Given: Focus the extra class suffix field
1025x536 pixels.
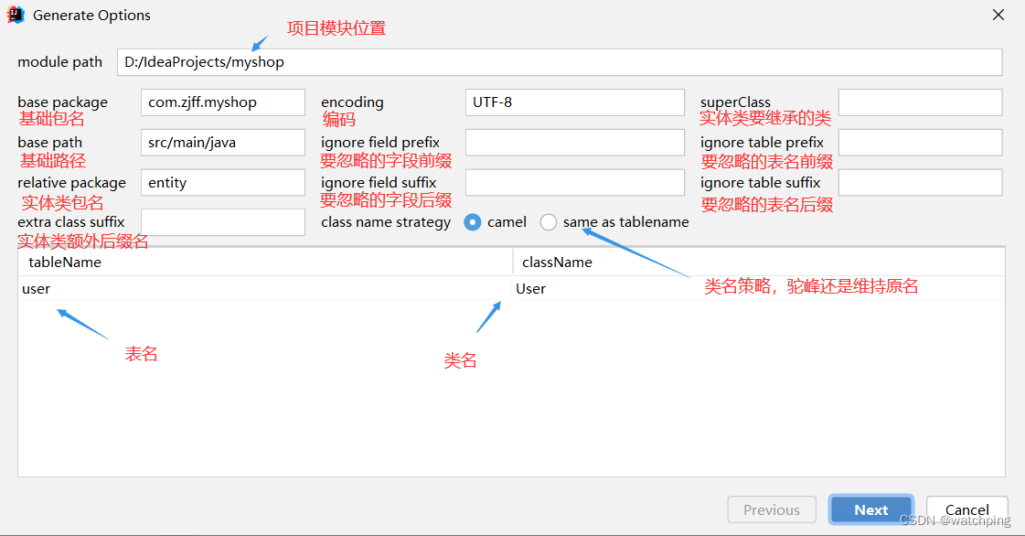Looking at the screenshot, I should pos(223,222).
